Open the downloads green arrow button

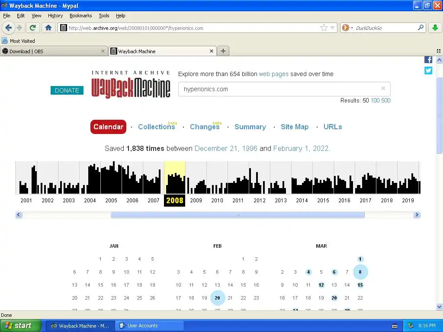(435, 28)
